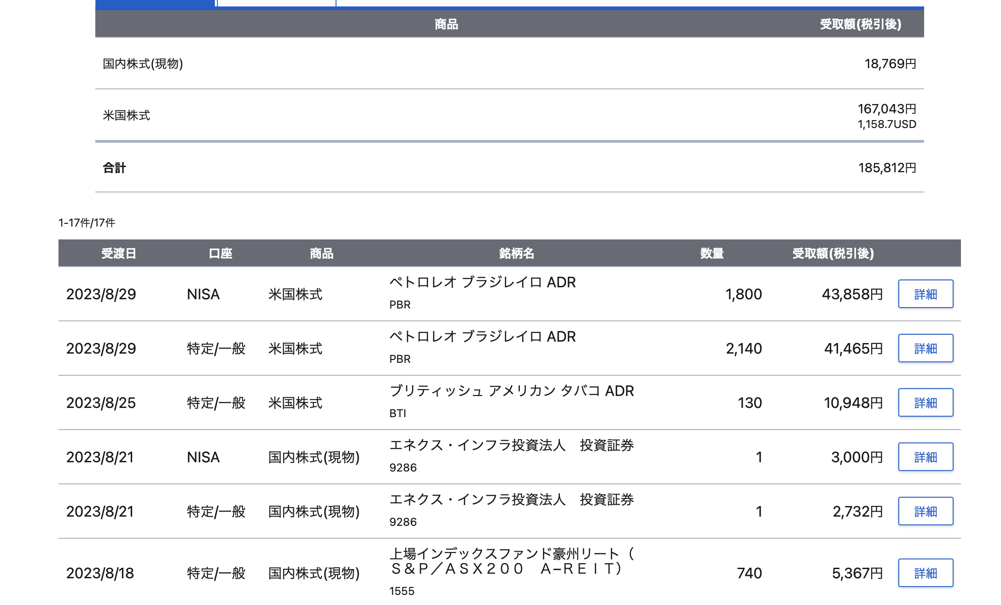
Task: Click the 合計 total row
Action: pyautogui.click(x=509, y=168)
